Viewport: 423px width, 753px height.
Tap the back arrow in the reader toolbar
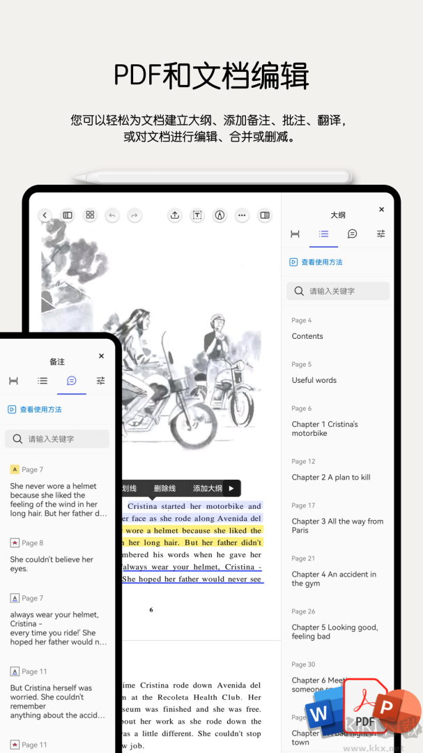(45, 215)
